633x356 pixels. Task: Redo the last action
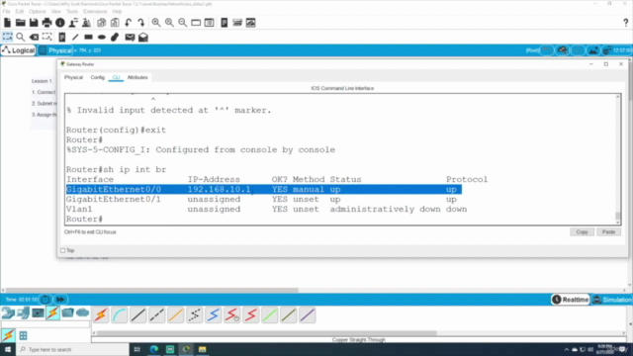coord(140,23)
